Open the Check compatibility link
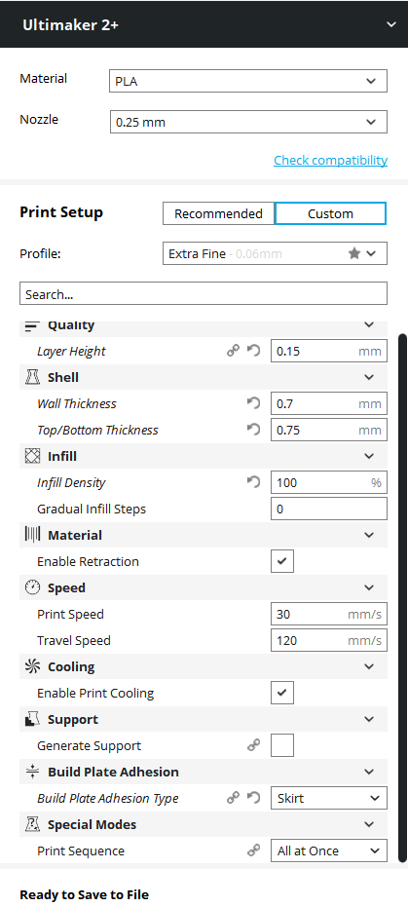 tap(330, 160)
